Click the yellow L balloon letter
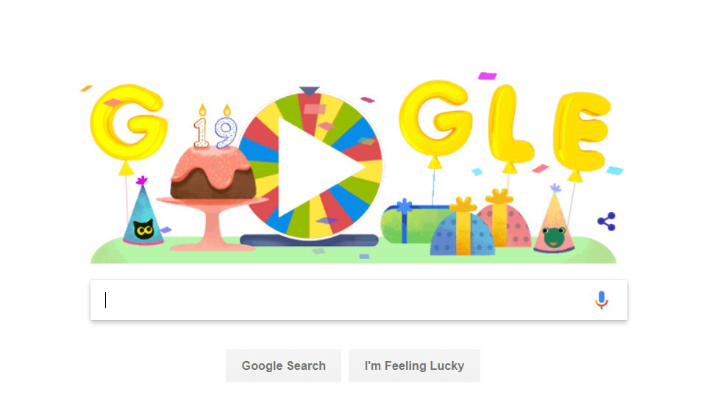This screenshot has width=723, height=400. 510,124
